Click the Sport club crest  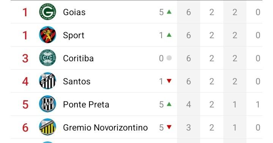click(47, 35)
